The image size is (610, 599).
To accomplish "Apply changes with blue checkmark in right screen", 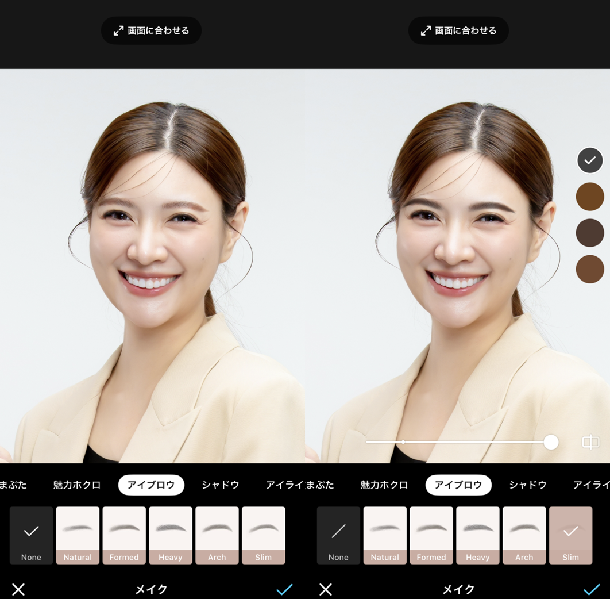I will (x=592, y=589).
